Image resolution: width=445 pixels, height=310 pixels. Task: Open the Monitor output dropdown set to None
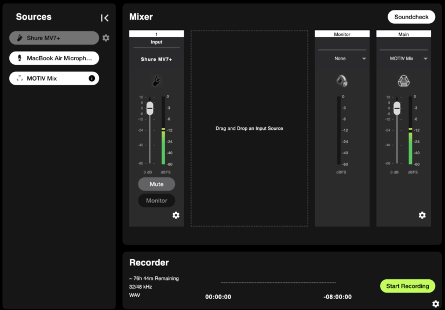point(342,59)
